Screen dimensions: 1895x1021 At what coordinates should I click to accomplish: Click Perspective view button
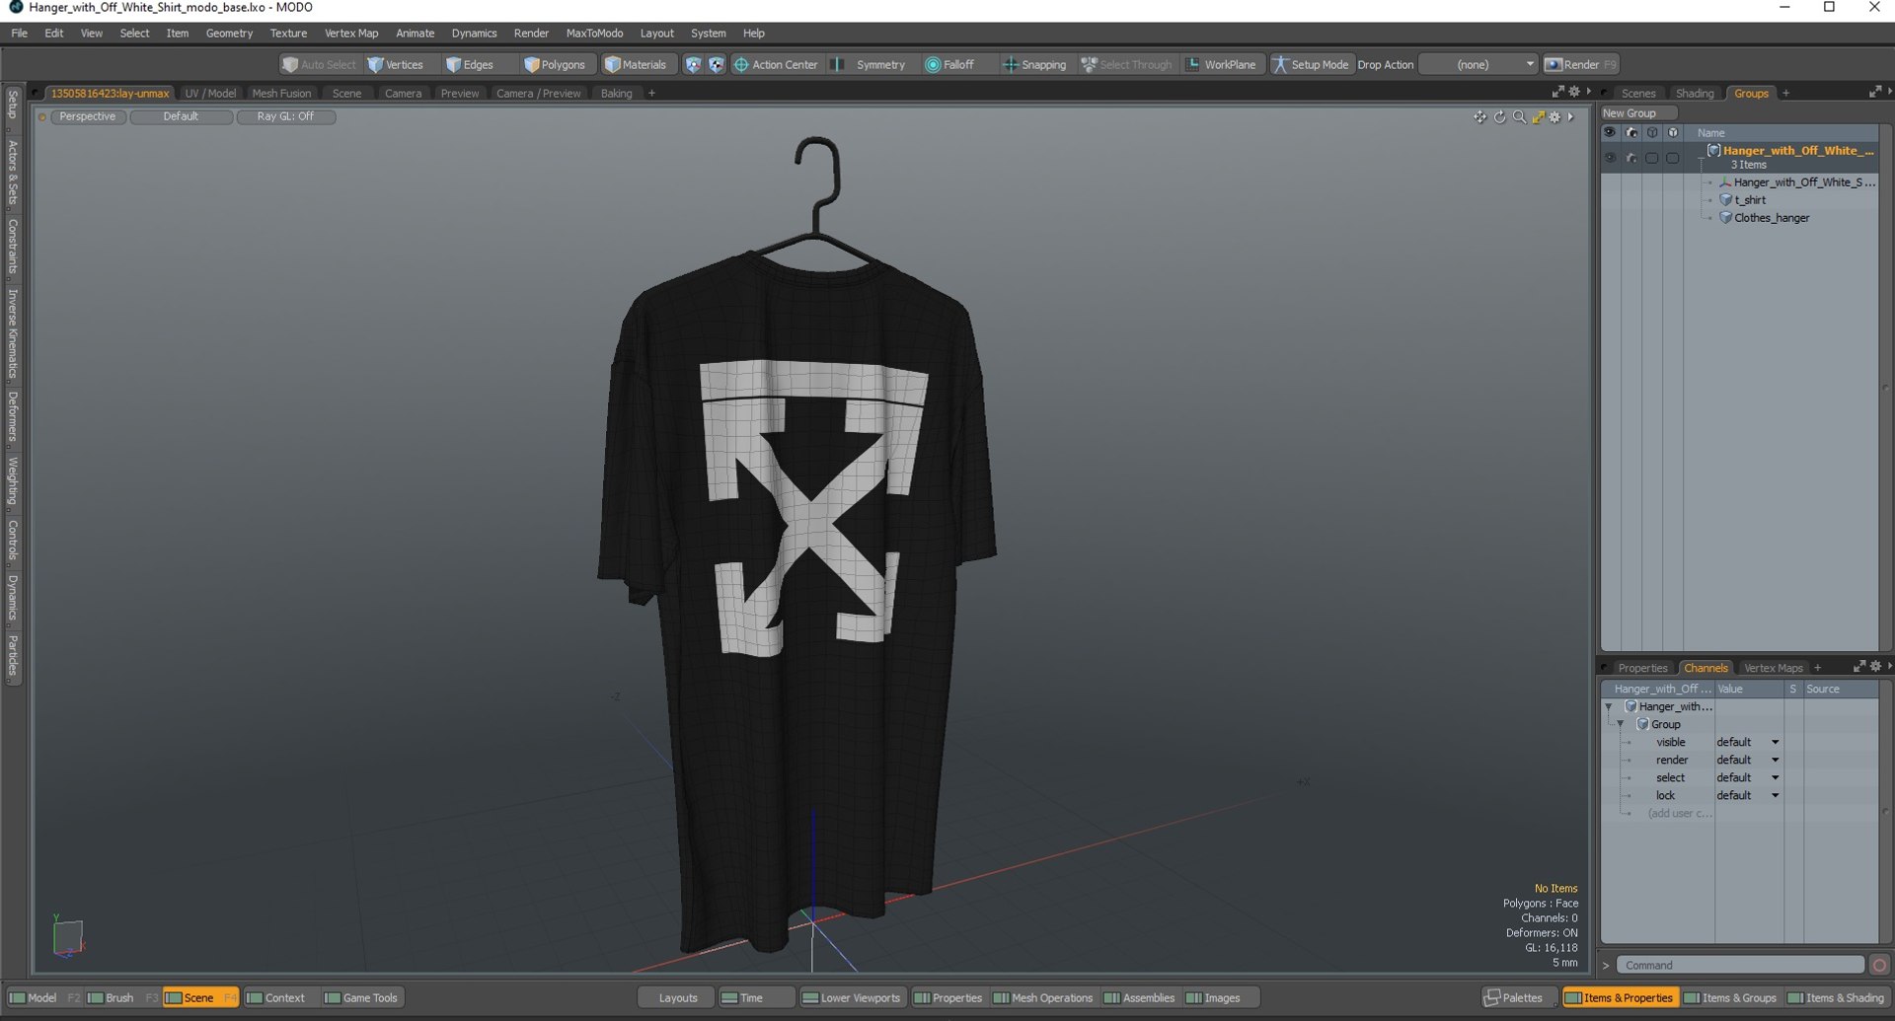click(x=87, y=117)
